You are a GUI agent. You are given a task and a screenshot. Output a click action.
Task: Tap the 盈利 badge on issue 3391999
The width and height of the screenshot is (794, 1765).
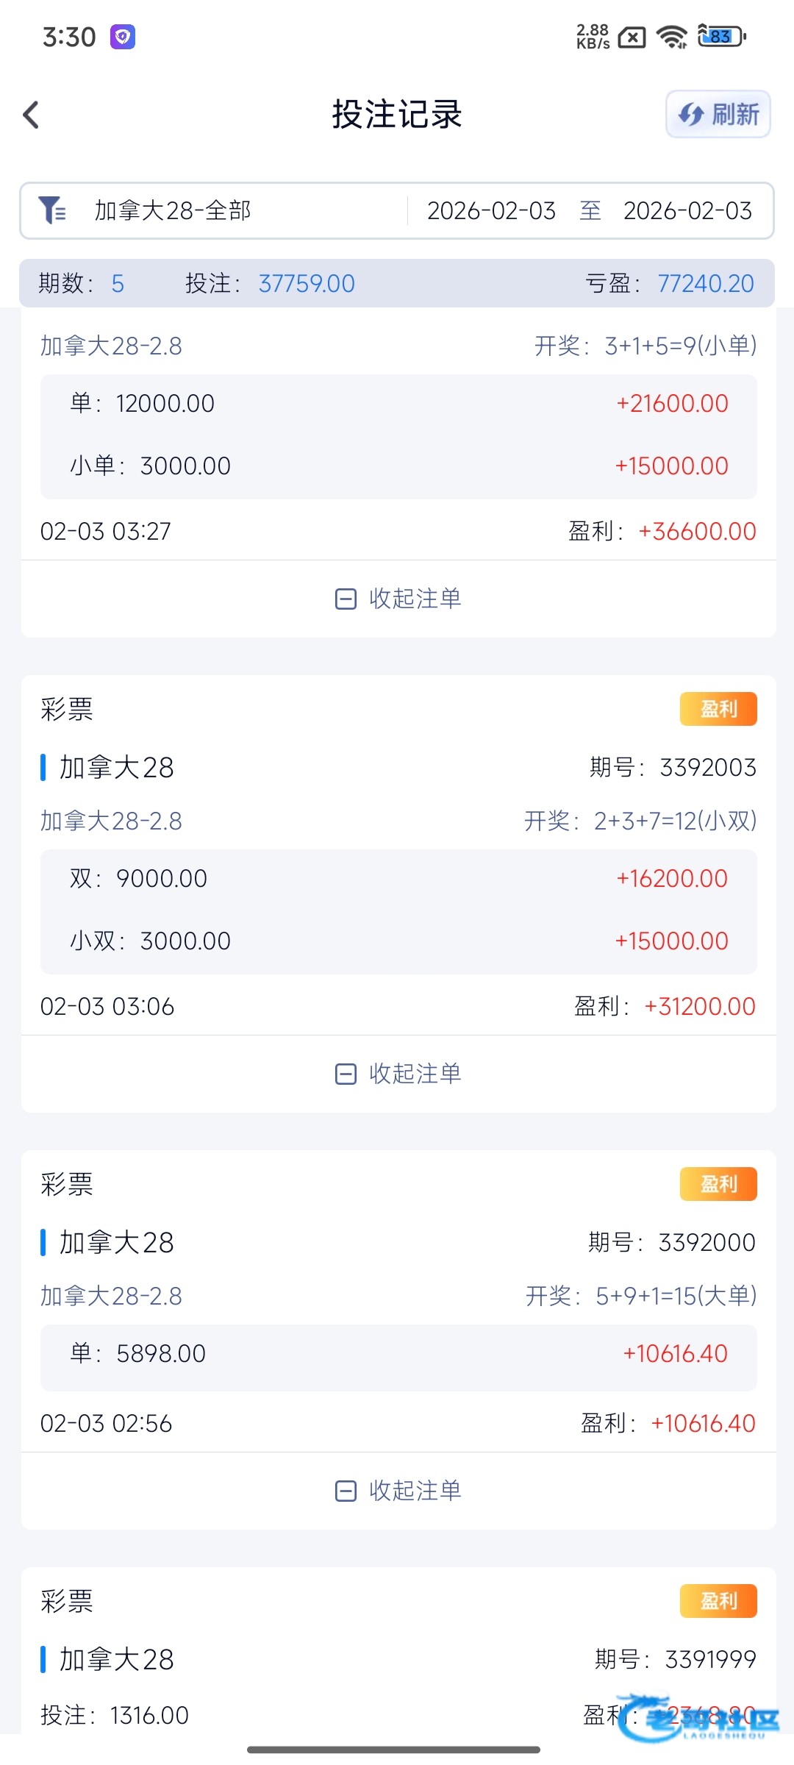pyautogui.click(x=718, y=1601)
